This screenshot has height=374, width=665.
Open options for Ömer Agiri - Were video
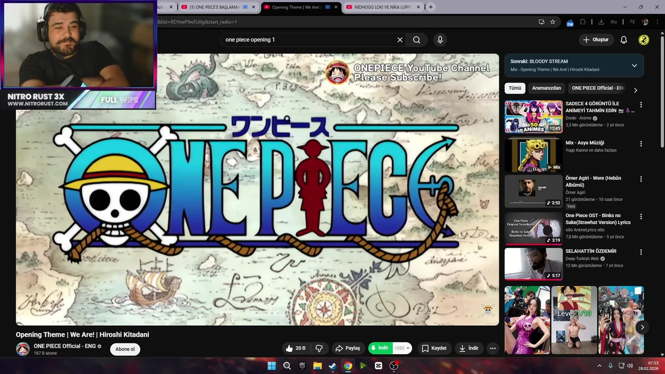coord(641,179)
